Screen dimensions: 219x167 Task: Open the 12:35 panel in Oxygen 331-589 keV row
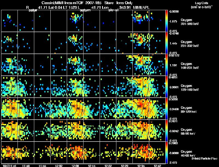[141, 21]
